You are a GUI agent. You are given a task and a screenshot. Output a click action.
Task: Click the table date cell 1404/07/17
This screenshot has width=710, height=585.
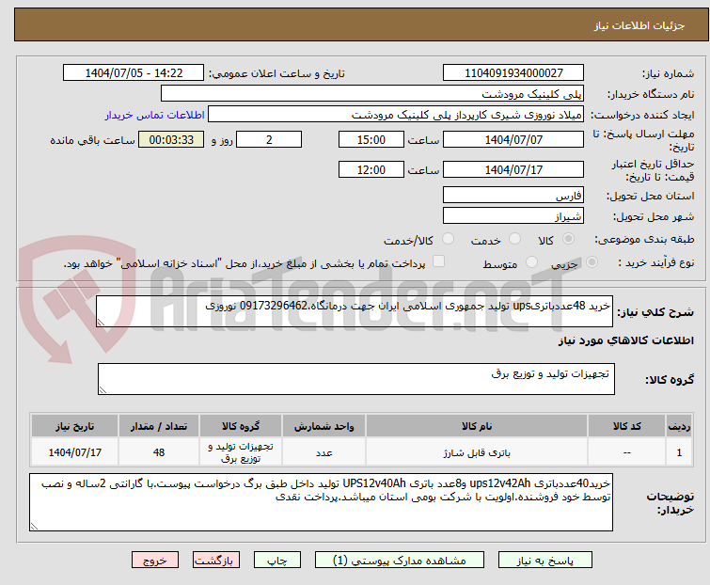tap(74, 452)
